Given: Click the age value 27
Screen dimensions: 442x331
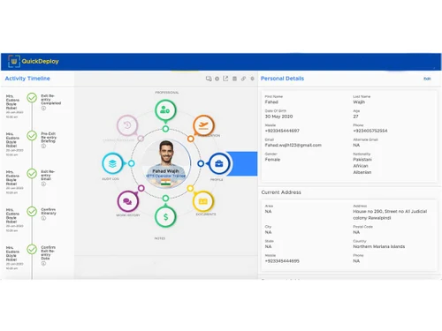Looking at the screenshot, I should point(355,117).
